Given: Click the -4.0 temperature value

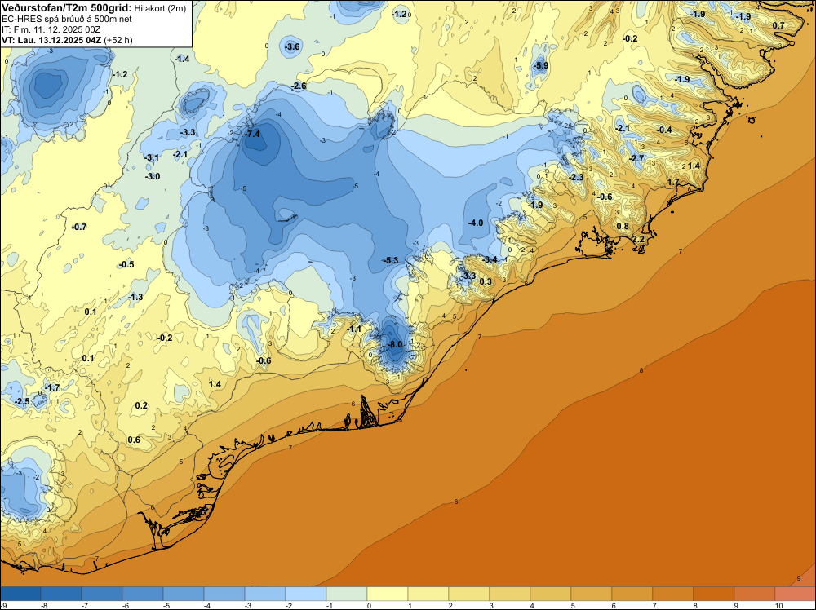Looking at the screenshot, I should (x=475, y=223).
